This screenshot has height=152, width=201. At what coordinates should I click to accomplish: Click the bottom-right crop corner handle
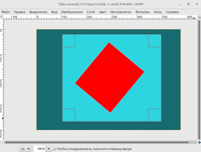pyautogui.click(x=155, y=115)
